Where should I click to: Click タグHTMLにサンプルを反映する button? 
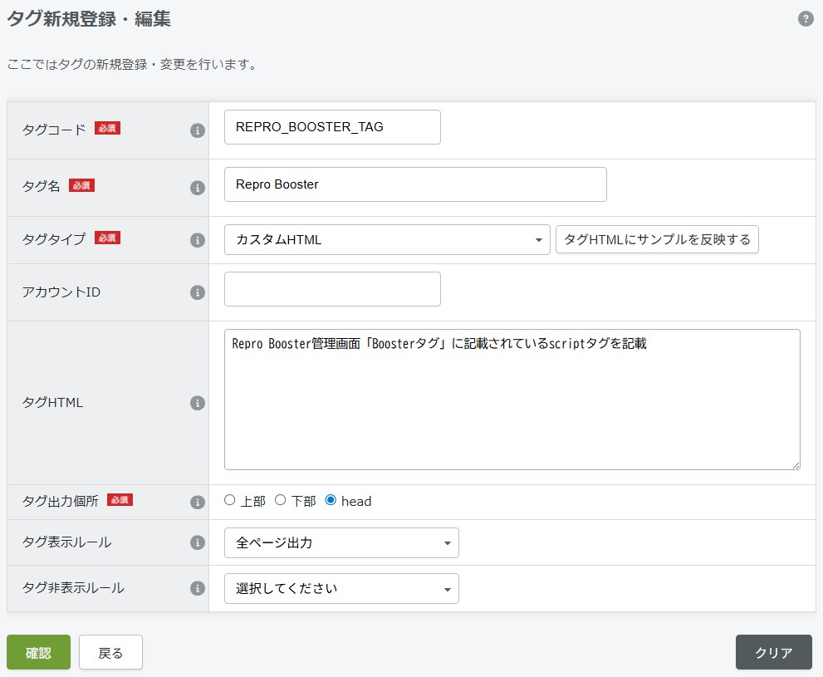tap(657, 240)
